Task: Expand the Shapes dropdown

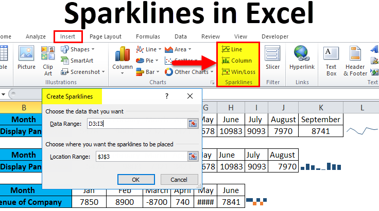Action: [x=78, y=49]
